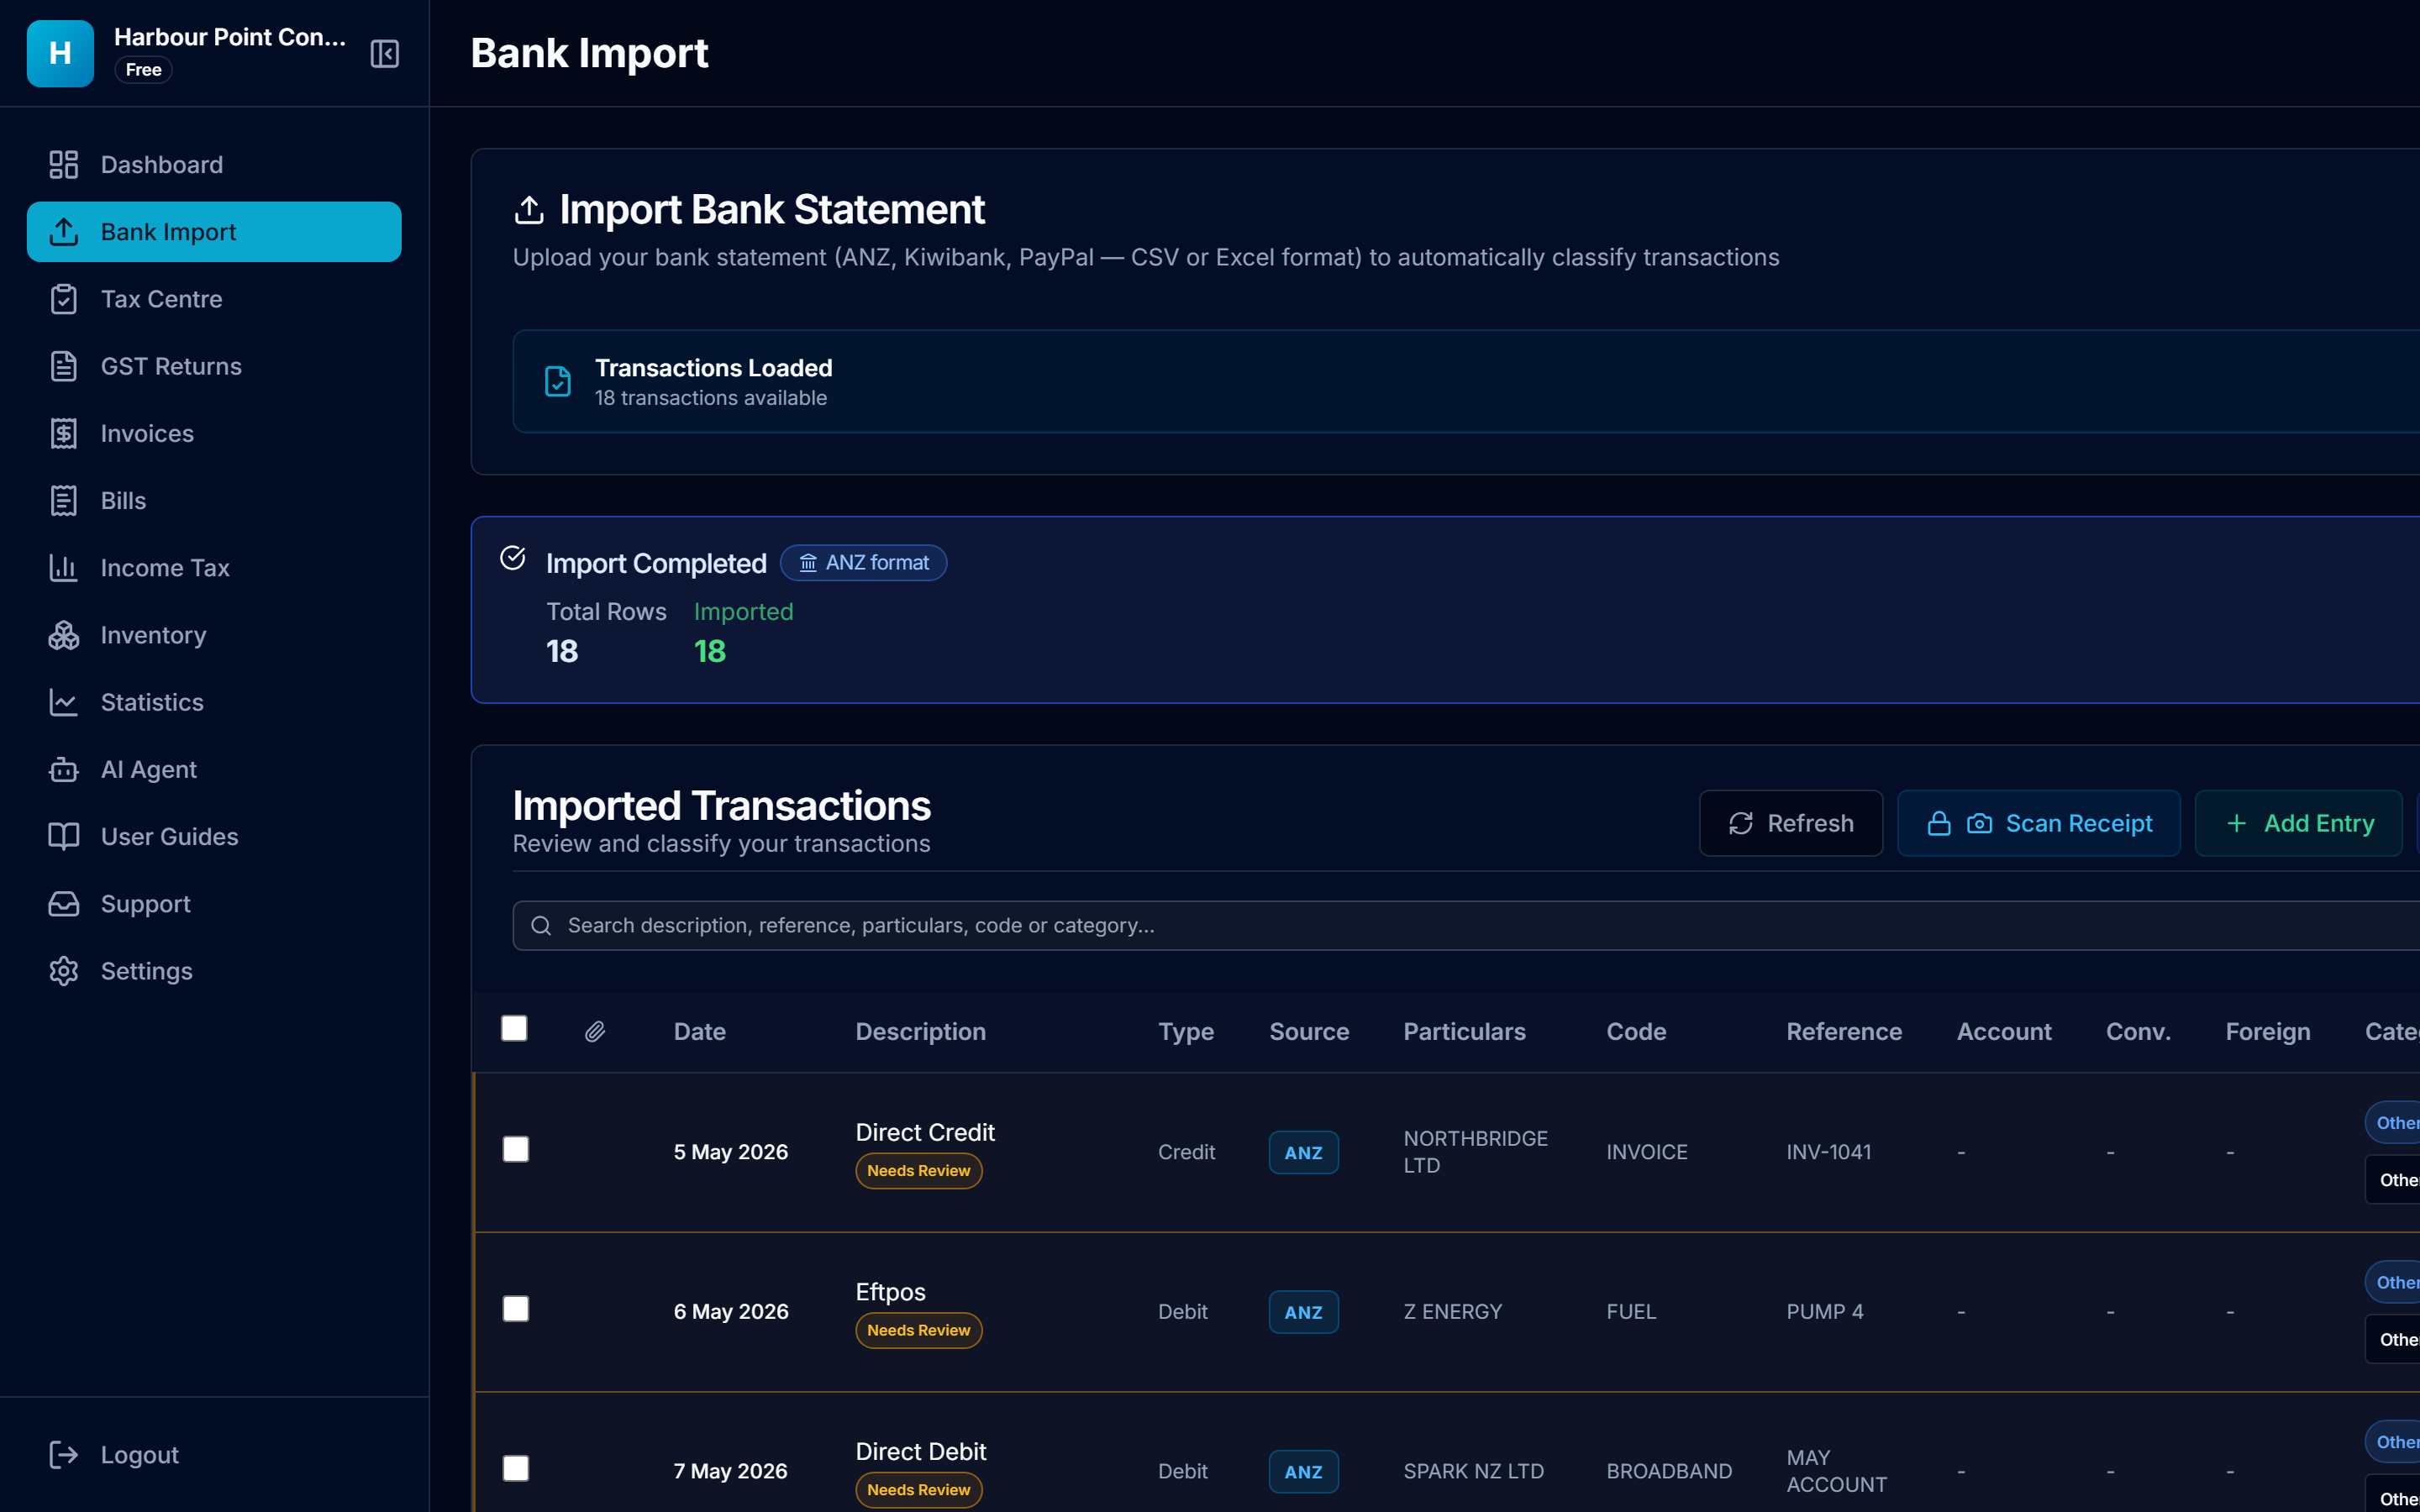Click the Bills list icon
Viewport: 2420px width, 1512px height.
click(x=64, y=500)
